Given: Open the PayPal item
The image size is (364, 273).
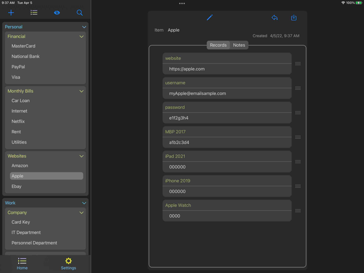Looking at the screenshot, I should [18, 67].
